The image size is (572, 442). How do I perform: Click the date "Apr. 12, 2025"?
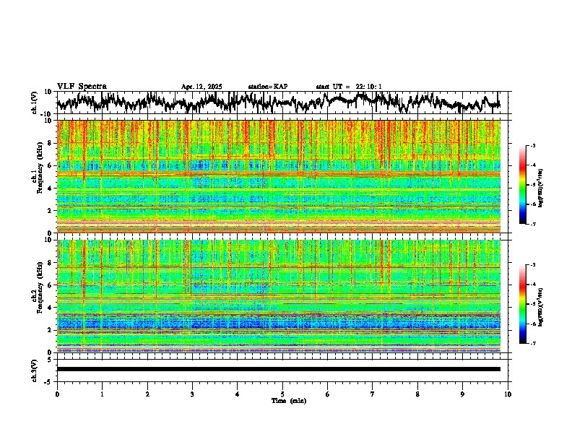click(x=201, y=87)
